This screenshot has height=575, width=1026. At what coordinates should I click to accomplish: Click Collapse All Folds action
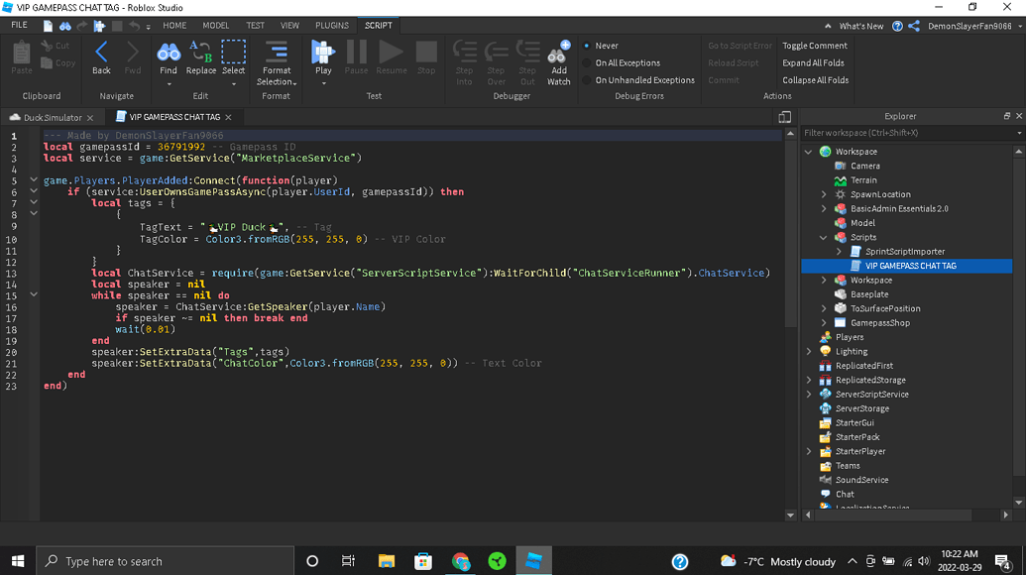click(x=815, y=80)
